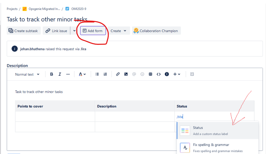Click the Opsgenie project icon in breadcrumb

(24, 9)
